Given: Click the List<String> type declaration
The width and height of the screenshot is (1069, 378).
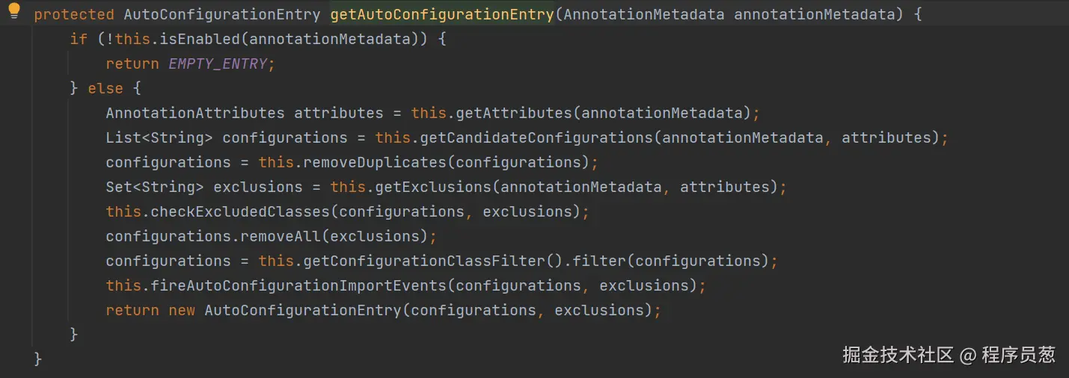Looking at the screenshot, I should [x=159, y=137].
